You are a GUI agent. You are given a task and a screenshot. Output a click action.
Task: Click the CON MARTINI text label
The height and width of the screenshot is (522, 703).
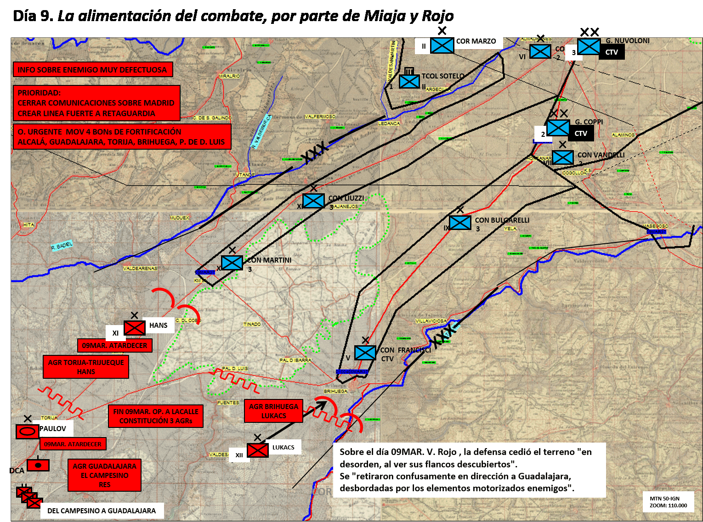(x=269, y=260)
